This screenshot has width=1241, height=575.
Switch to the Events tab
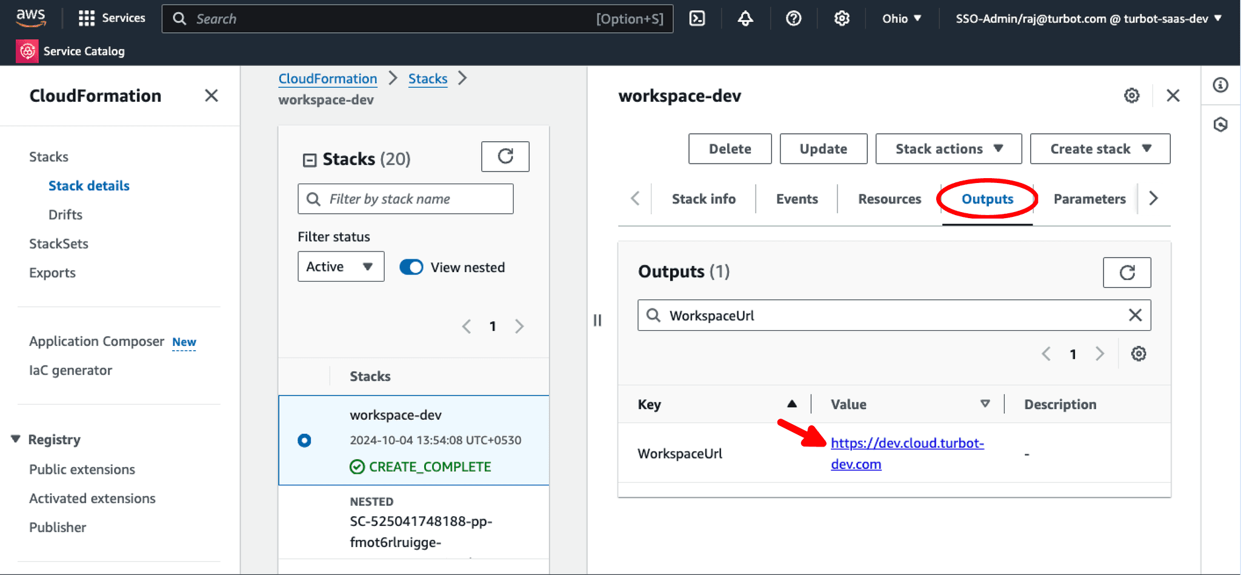(x=796, y=199)
